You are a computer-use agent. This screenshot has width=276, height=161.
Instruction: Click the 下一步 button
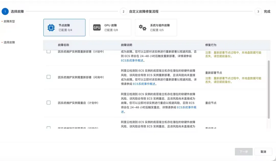pos(244,152)
